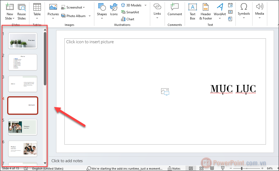Insert a Chart

tap(127, 19)
